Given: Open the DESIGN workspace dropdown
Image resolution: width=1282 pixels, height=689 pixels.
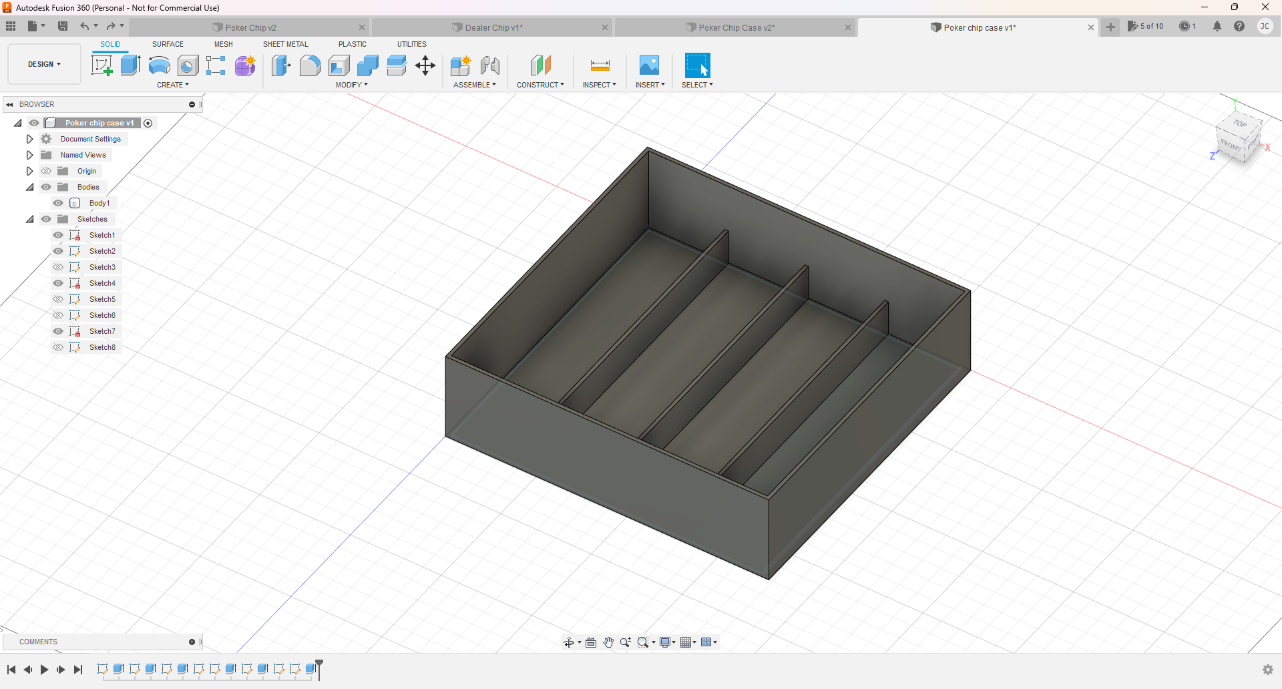Looking at the screenshot, I should click(44, 64).
